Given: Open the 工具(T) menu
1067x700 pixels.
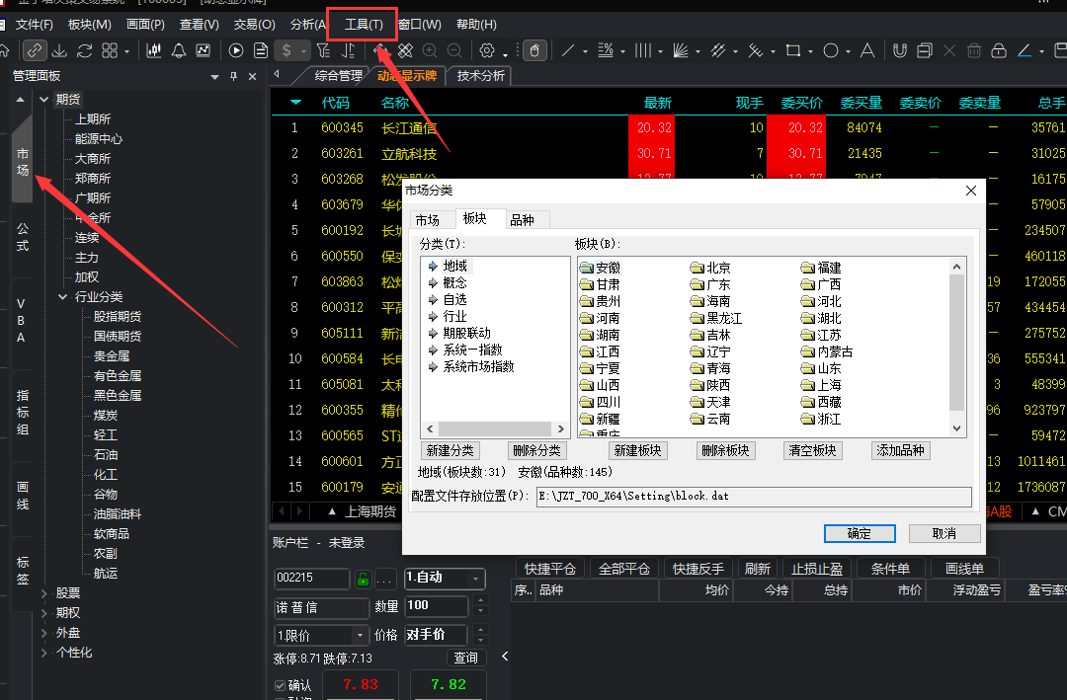Looking at the screenshot, I should (x=364, y=25).
